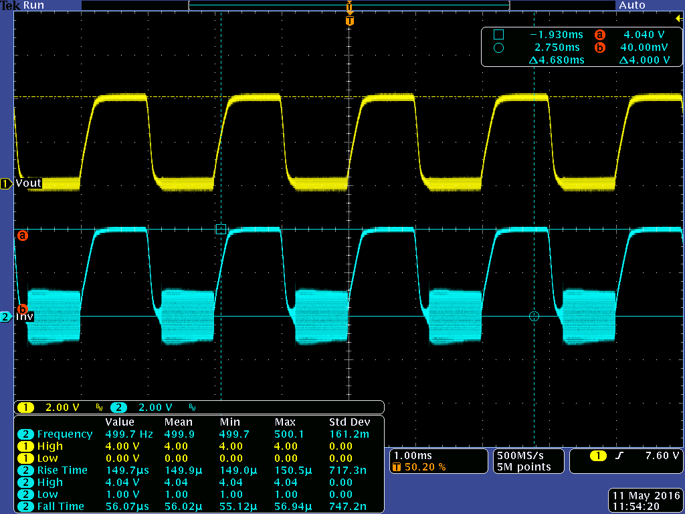
Task: Click the 161.2m frequency std dev cell
Action: [x=349, y=434]
